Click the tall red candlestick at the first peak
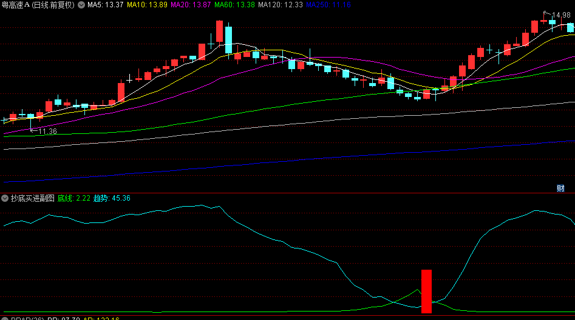Image resolution: width=575 pixels, height=320 pixels. [219, 32]
